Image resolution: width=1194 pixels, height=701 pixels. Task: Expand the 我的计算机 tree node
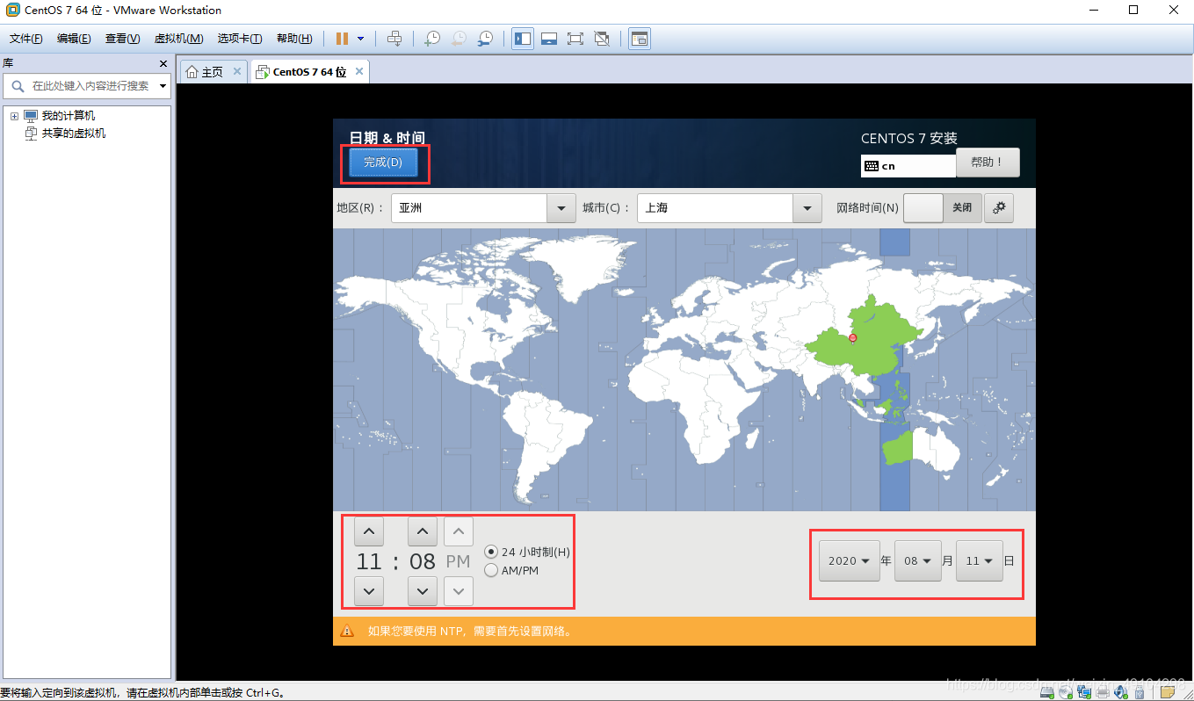pyautogui.click(x=14, y=116)
